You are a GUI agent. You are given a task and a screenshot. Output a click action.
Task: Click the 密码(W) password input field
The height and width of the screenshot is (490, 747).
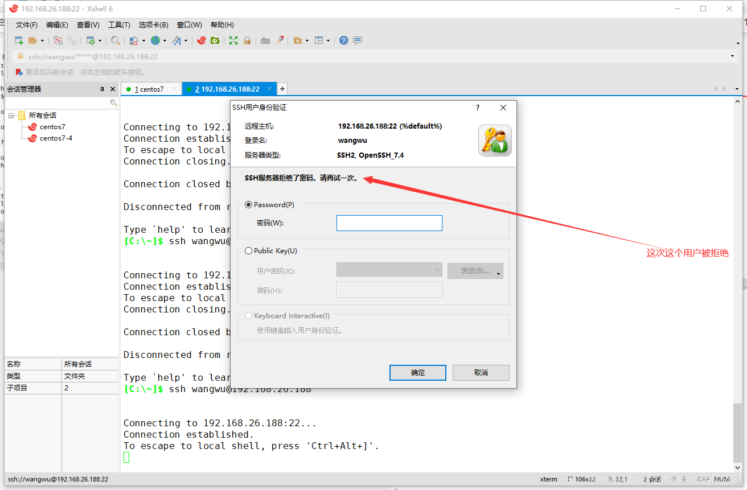click(x=389, y=223)
